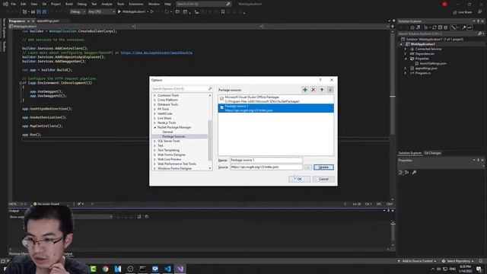Screen dimensions: 487x274
Task: Expand Dependencies in Solution Explorer
Action: tap(406, 54)
